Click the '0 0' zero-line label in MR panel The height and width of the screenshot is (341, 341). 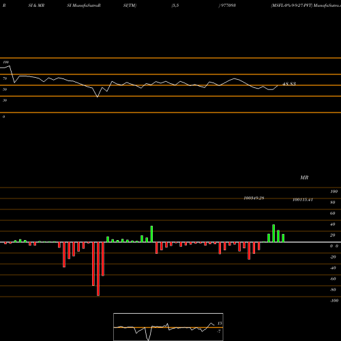pos(334,246)
